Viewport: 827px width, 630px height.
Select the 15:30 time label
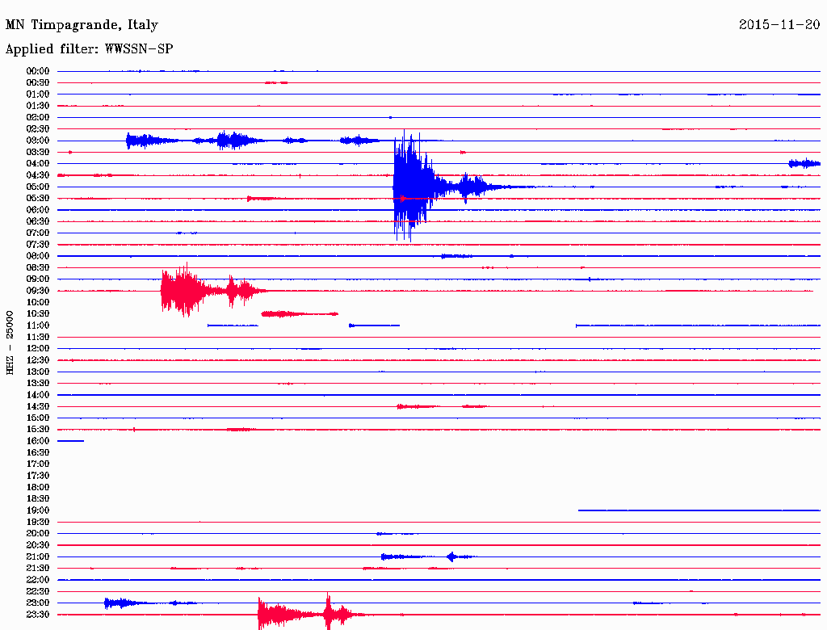(x=38, y=430)
